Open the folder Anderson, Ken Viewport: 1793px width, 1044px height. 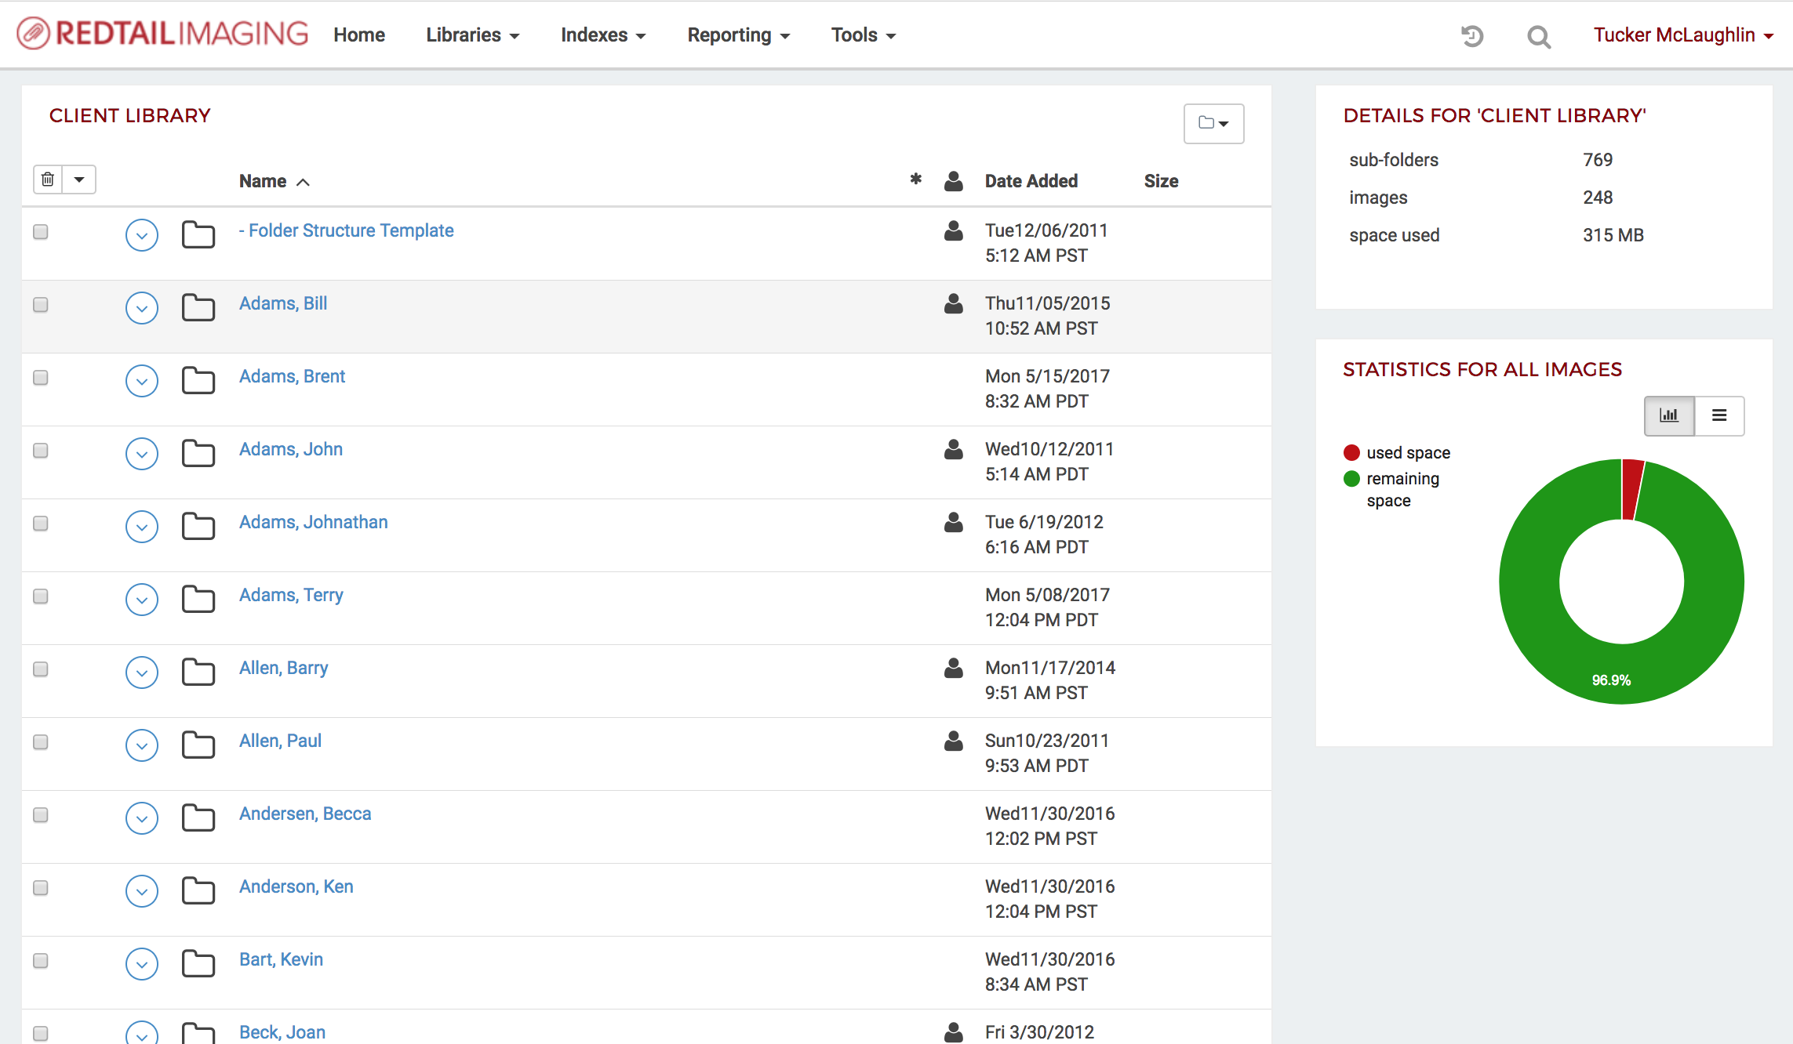296,886
